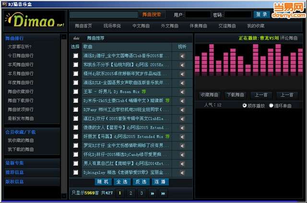
Task: Expand the 推荐信息 sidebar section
Action: [14, 172]
